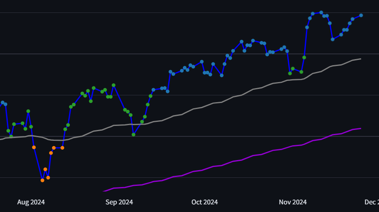Click the right end of the purple line
Viewport: 379px width, 212px height.
[x=360, y=128]
